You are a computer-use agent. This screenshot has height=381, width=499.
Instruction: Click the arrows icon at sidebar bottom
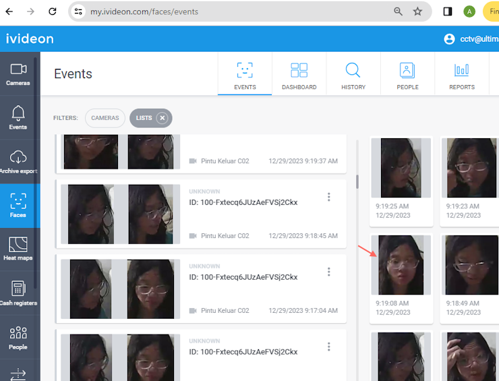[x=18, y=374]
